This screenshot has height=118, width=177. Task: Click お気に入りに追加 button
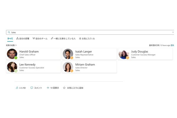coord(73,88)
